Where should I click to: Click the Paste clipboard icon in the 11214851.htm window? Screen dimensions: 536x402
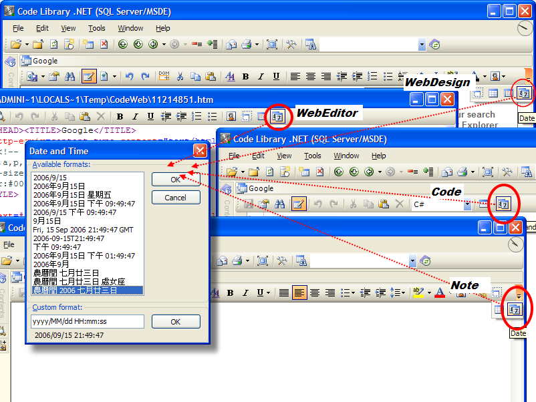click(85, 117)
